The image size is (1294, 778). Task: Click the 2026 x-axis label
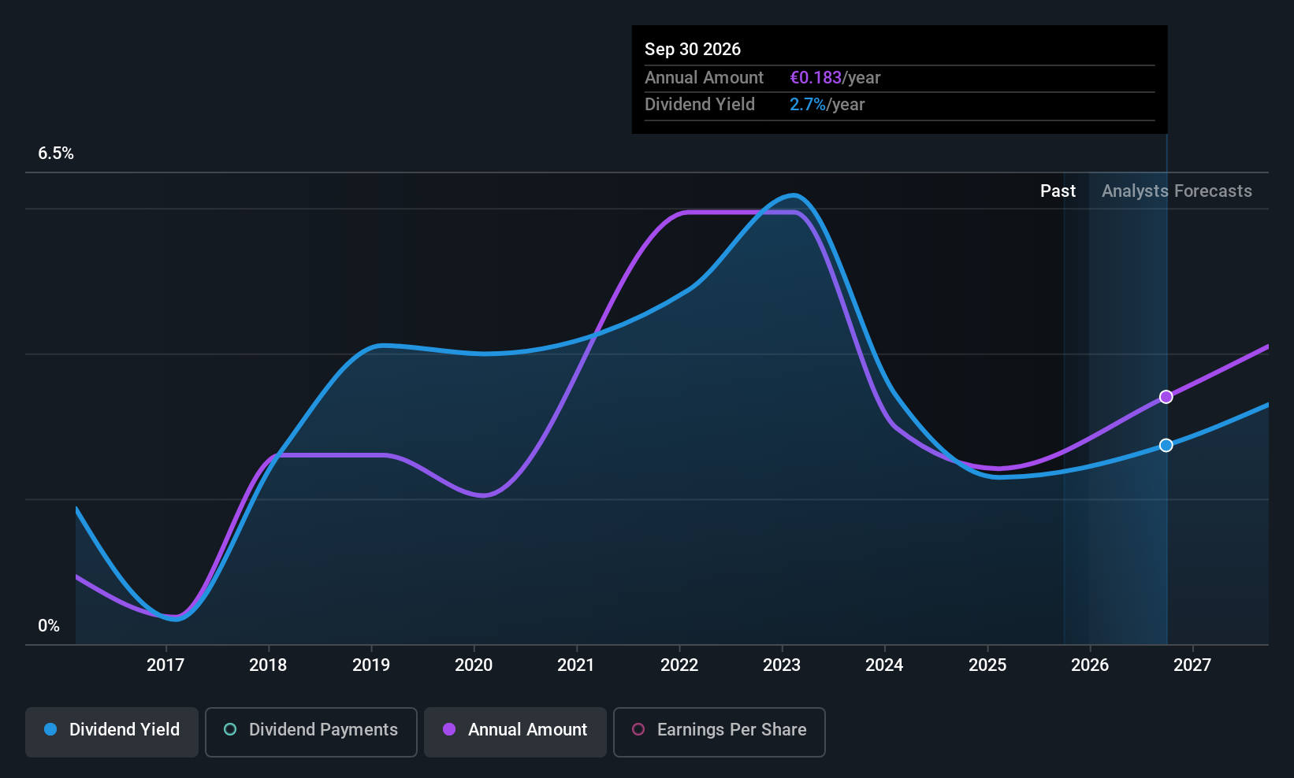pyautogui.click(x=1090, y=665)
